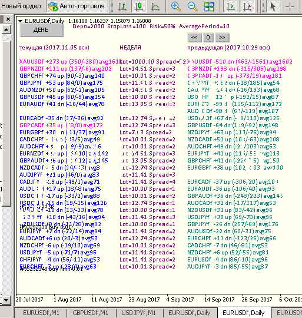This screenshot has width=302, height=318.
Task: Open the GBPUSDf,M1 chart tab
Action: click(x=91, y=313)
